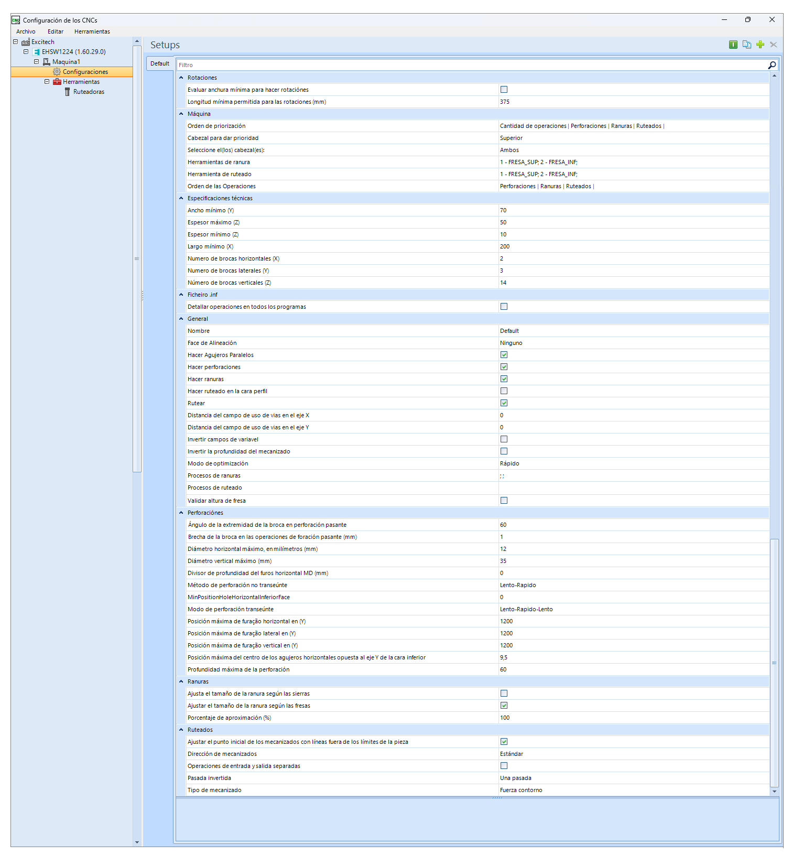This screenshot has width=792, height=856.
Task: Click the 'Lento-Rapido' perforation method value
Action: click(x=518, y=585)
